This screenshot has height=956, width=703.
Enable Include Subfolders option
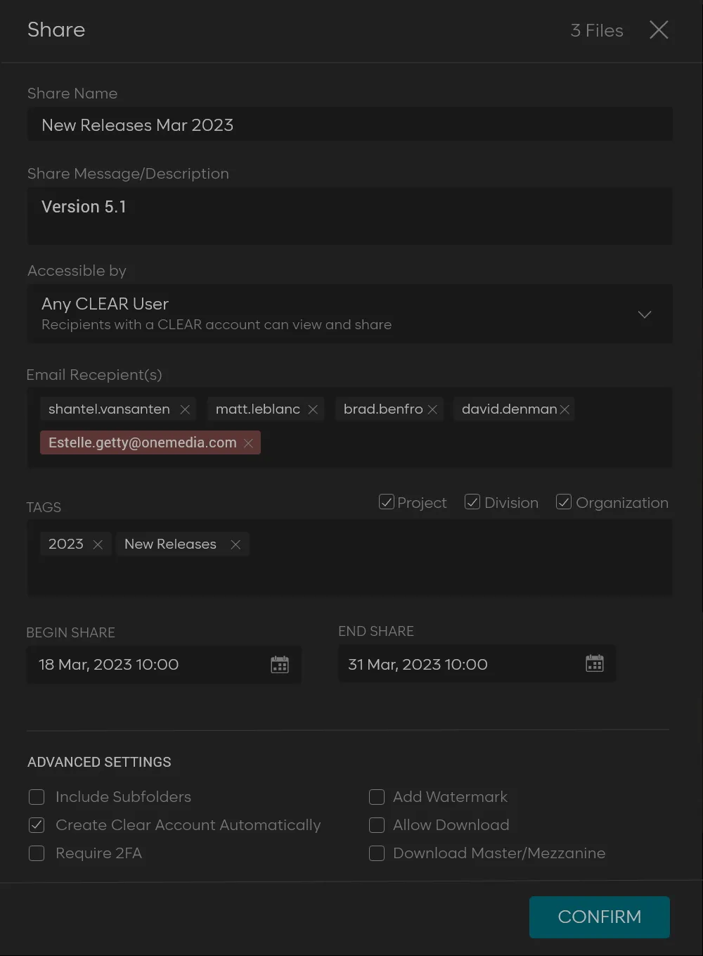[x=37, y=797]
